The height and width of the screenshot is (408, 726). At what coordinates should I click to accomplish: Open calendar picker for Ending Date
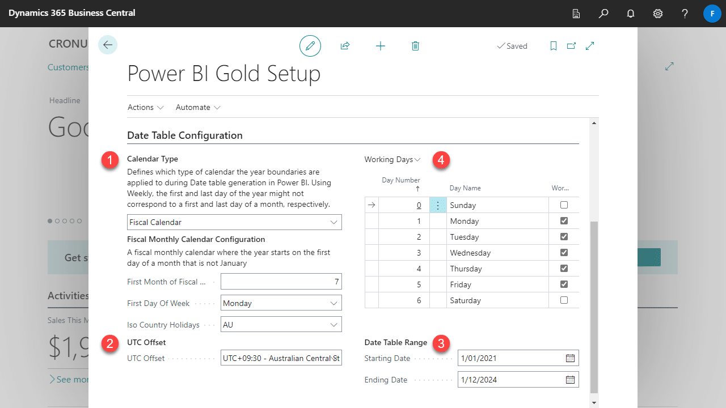click(571, 380)
